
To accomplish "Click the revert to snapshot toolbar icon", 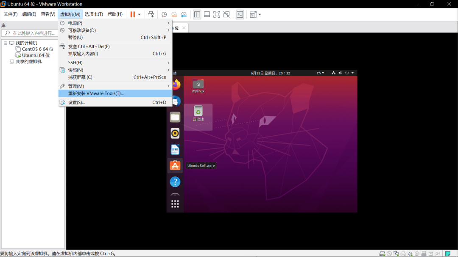I will 174,14.
